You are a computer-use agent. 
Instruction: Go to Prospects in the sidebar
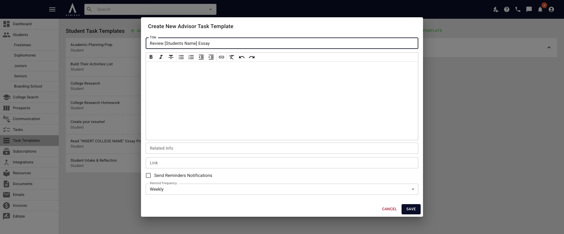pyautogui.click(x=29, y=108)
